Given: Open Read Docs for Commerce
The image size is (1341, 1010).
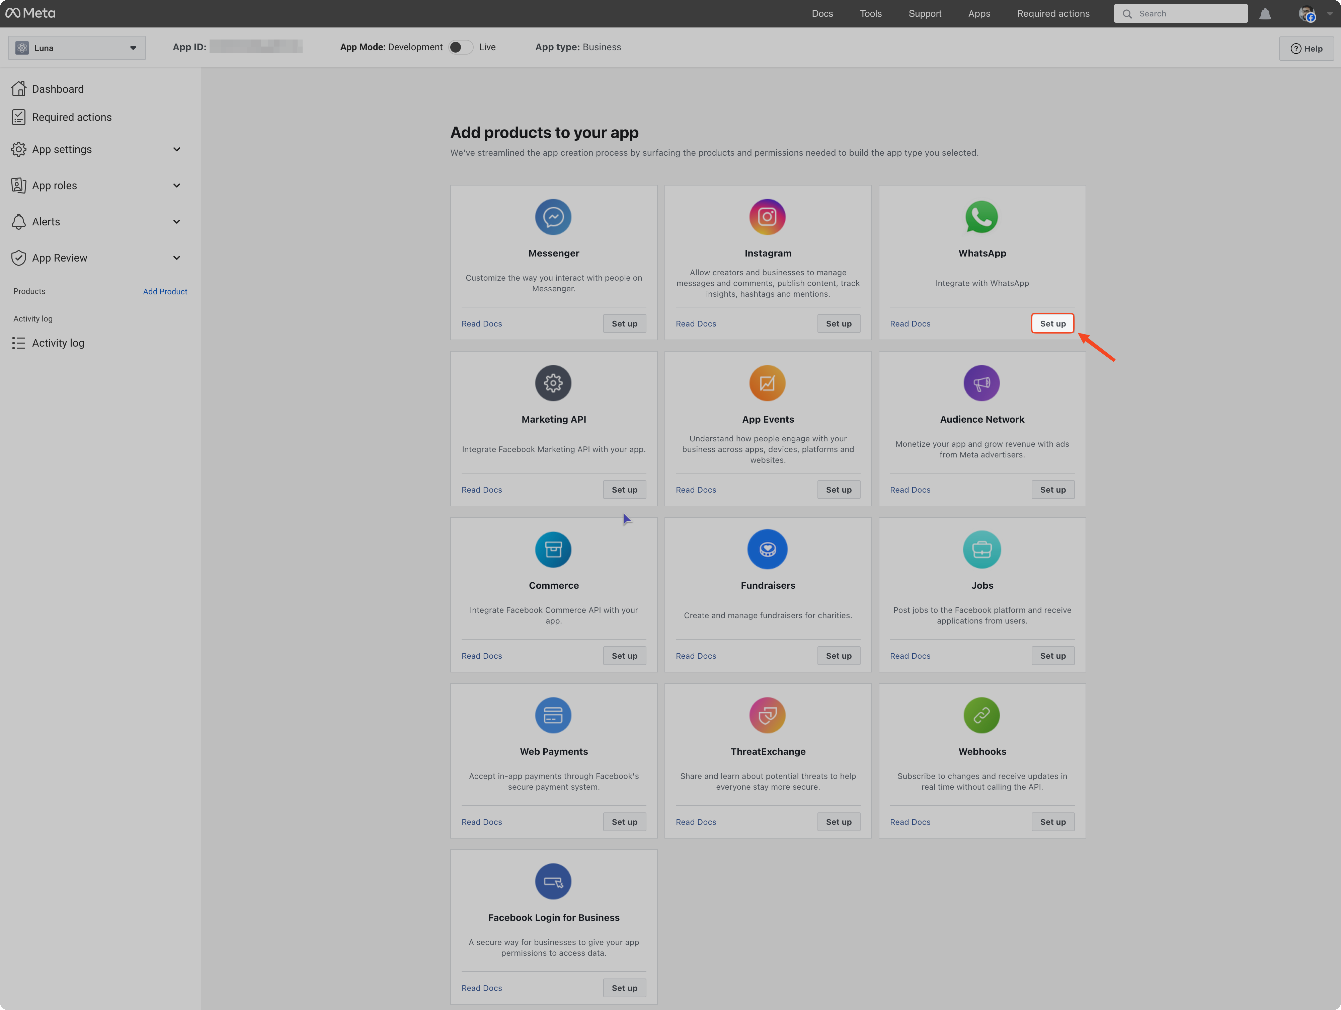Looking at the screenshot, I should (x=481, y=656).
